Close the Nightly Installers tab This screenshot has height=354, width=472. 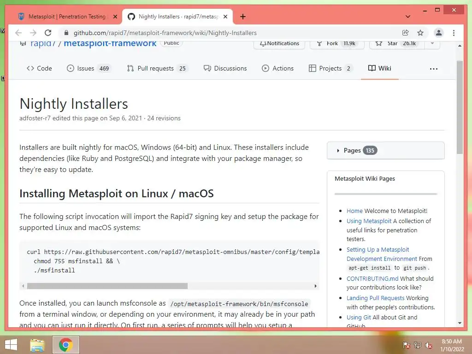[225, 17]
